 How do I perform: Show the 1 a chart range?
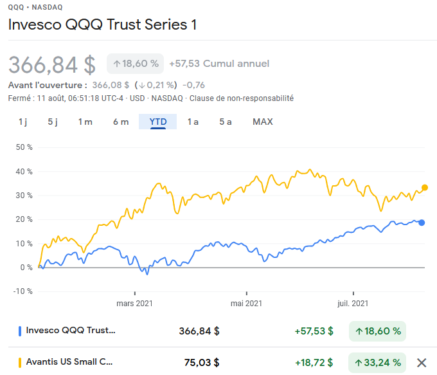[193, 122]
